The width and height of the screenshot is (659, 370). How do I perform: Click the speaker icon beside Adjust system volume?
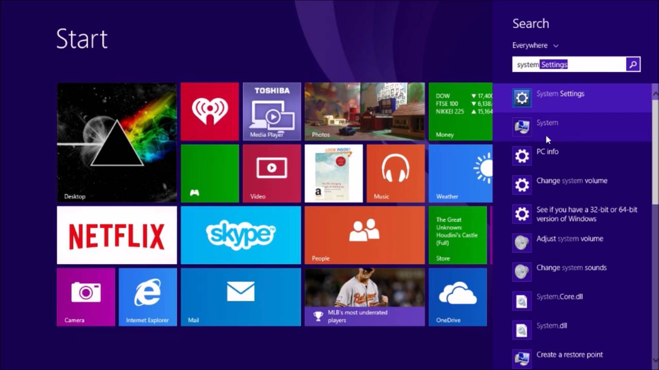click(522, 243)
